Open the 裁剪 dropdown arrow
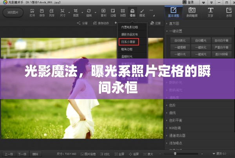The image size is (235, 158). coord(82,12)
